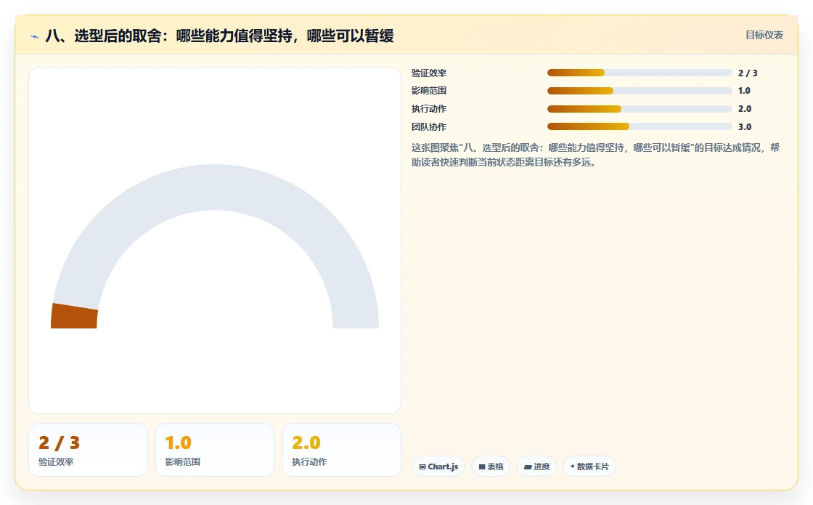Click the 2.0 value beside the 执行动作 bar
813x505 pixels.
(745, 109)
